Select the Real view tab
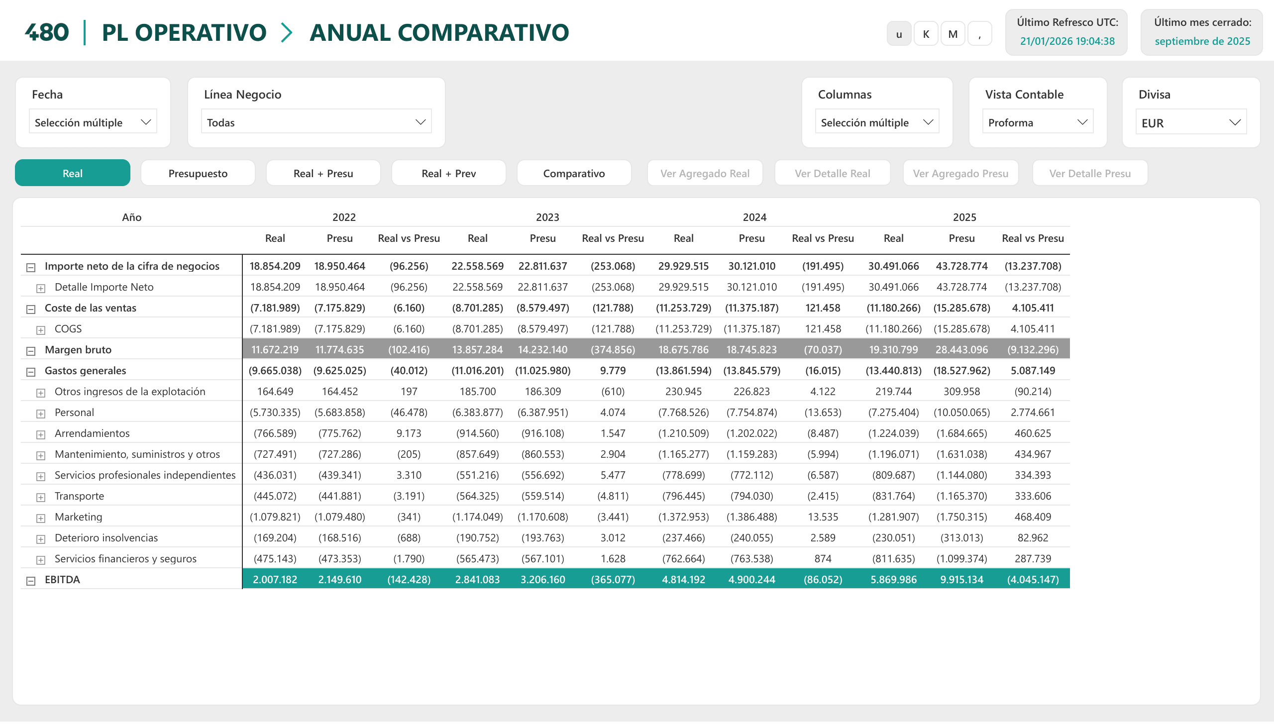1274x727 pixels. (x=73, y=173)
